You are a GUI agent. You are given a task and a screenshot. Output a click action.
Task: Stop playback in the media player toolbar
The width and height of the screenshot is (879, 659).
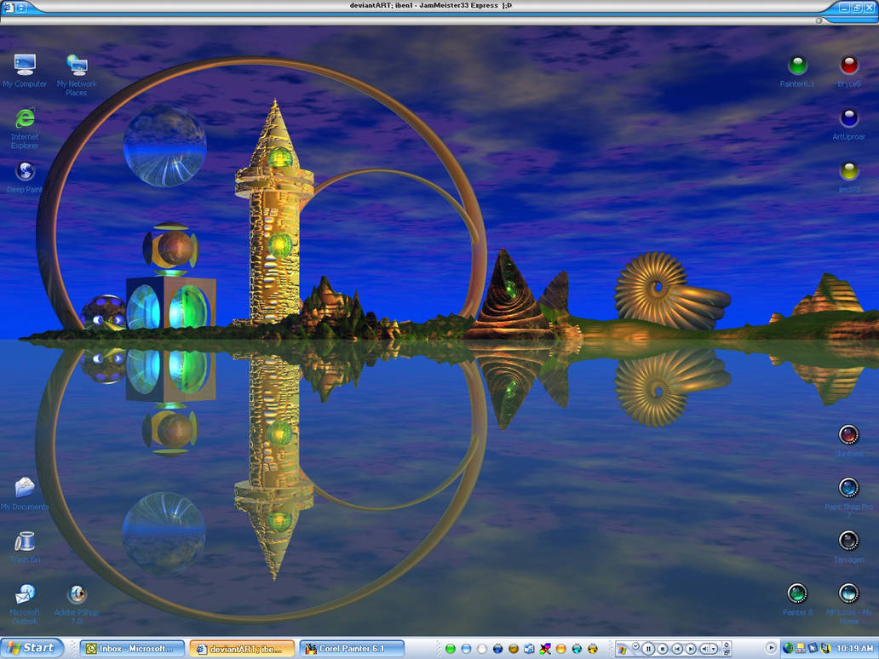tap(663, 649)
